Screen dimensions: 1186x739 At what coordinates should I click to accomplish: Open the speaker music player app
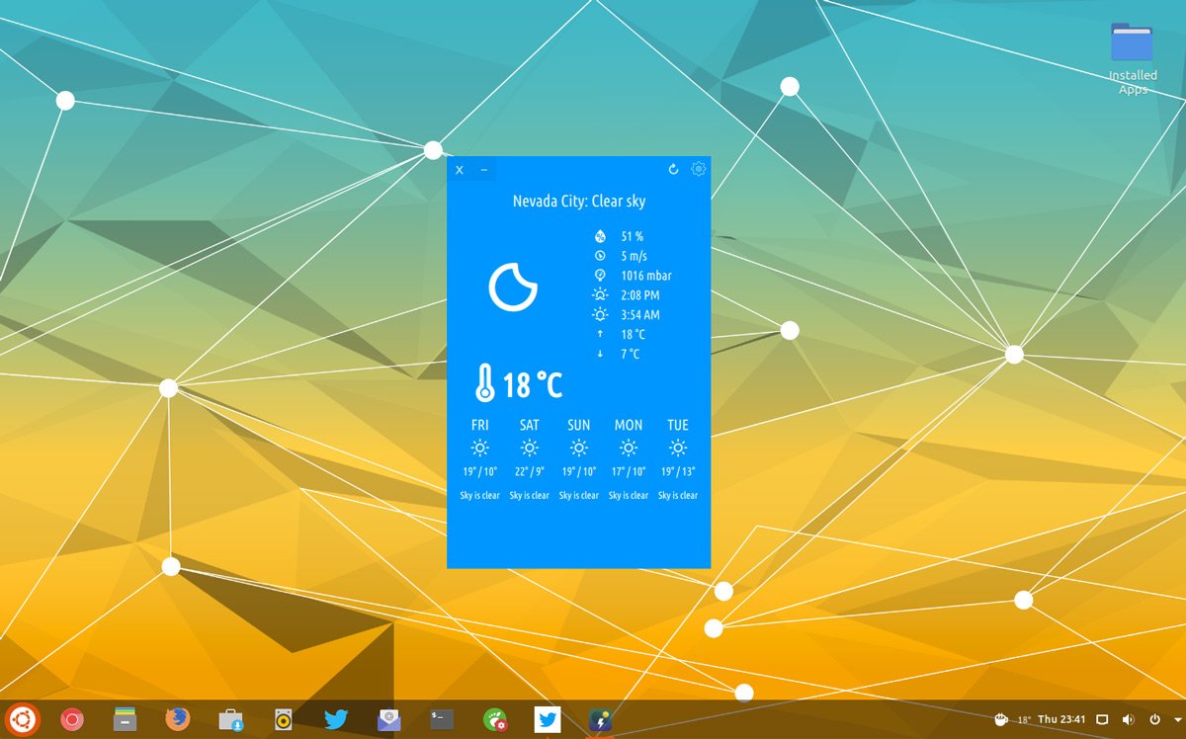click(283, 719)
